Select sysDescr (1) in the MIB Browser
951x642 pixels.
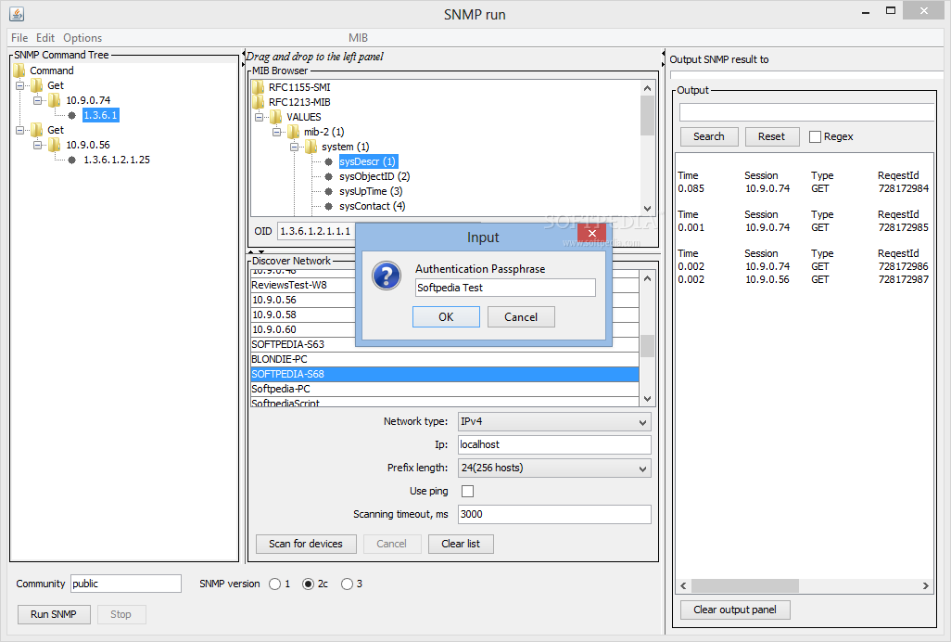368,162
